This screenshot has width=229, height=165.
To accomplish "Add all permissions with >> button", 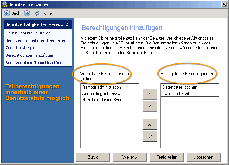I will pyautogui.click(x=150, y=124).
